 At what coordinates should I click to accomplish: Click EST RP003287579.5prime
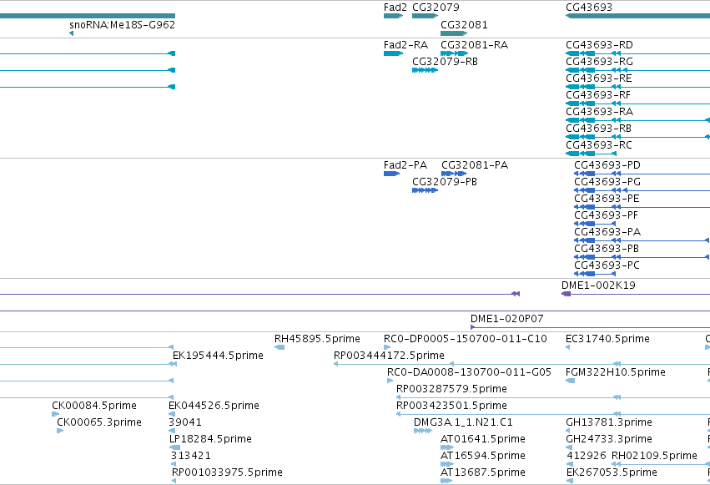pyautogui.click(x=451, y=389)
